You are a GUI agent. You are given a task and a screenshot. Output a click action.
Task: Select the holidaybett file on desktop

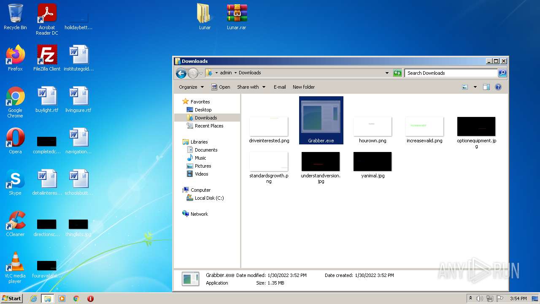point(78,21)
